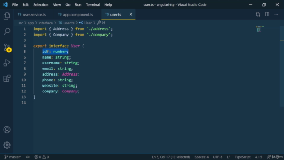Screen dimensions: 284x160
Task: Open changes compare icon in editor toolbar
Action: [258, 14]
